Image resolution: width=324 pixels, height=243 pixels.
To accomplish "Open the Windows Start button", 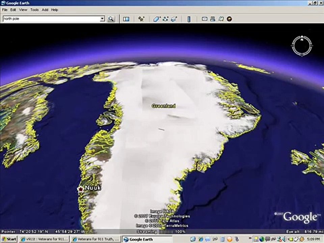I will pyautogui.click(x=9, y=239).
